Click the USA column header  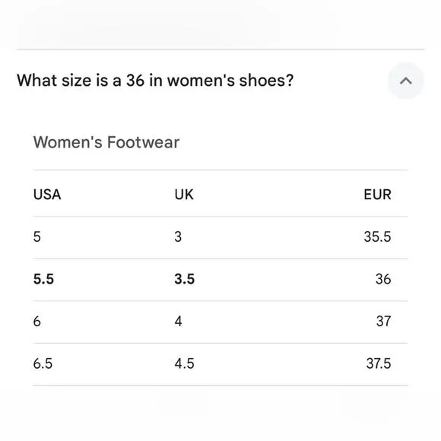(x=47, y=195)
